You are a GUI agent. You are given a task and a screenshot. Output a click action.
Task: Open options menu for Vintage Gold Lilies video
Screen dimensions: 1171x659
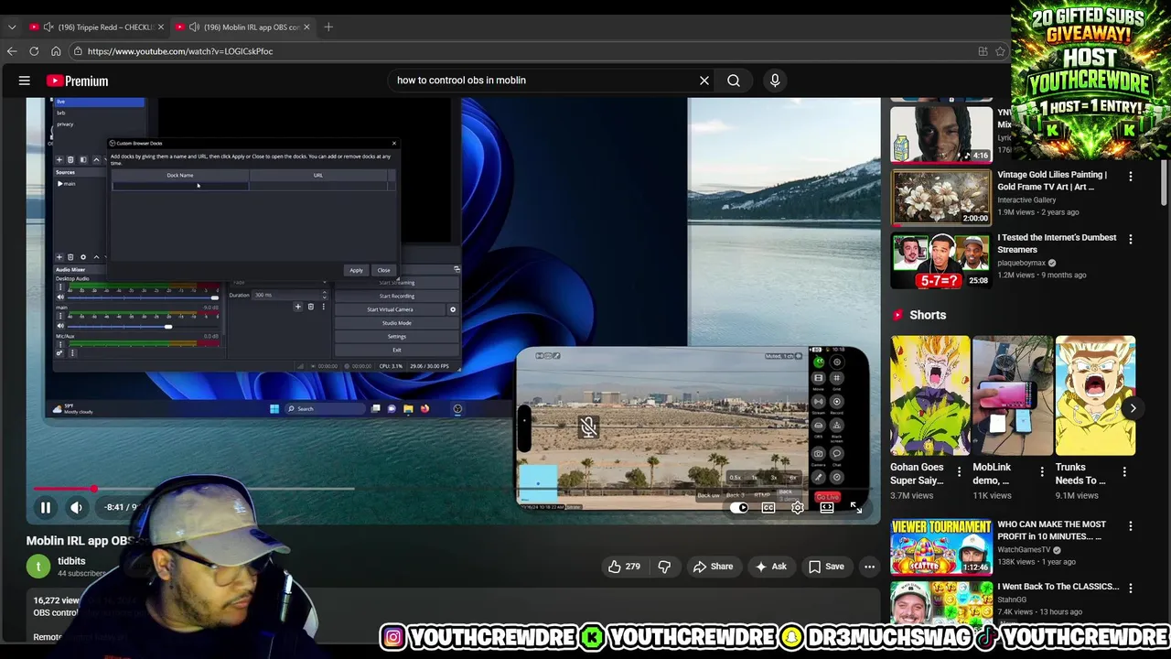[x=1130, y=176]
